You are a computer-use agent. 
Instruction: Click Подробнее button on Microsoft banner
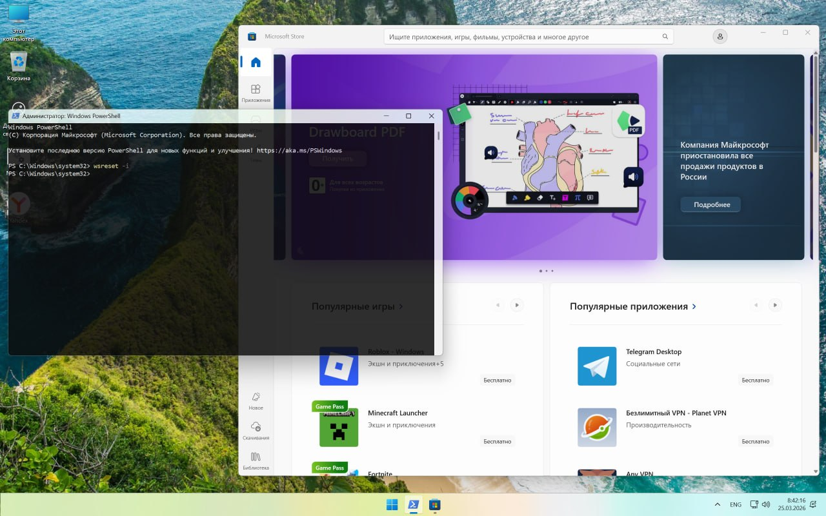coord(712,204)
